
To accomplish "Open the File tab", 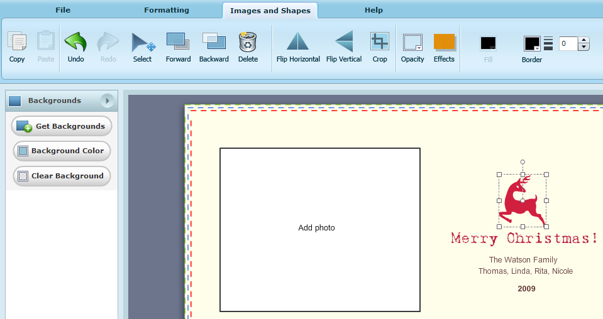I will pos(63,10).
